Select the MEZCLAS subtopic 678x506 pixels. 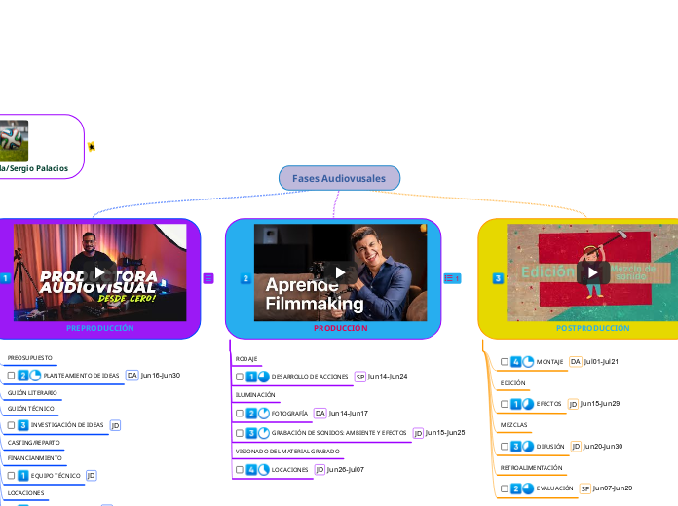[513, 425]
